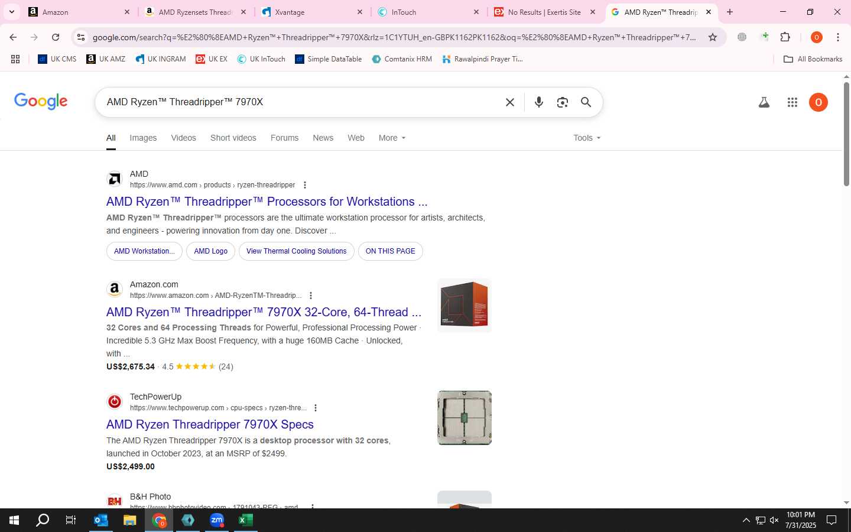Viewport: 851px width, 532px height.
Task: Open the All Bookmarks folder
Action: (x=813, y=59)
